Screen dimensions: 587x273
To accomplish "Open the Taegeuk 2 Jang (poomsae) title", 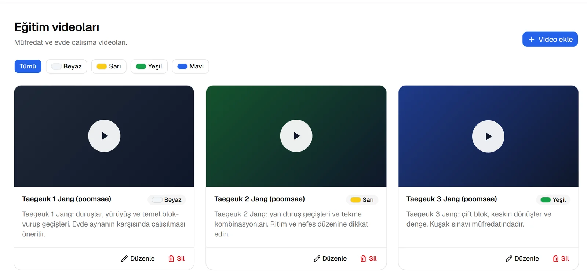I will click(259, 199).
